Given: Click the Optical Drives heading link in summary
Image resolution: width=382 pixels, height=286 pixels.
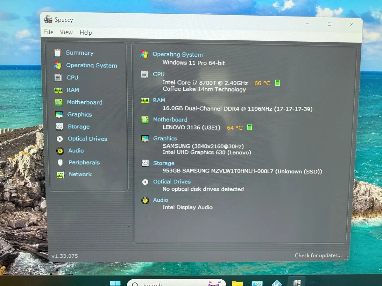Looking at the screenshot, I should (x=172, y=181).
